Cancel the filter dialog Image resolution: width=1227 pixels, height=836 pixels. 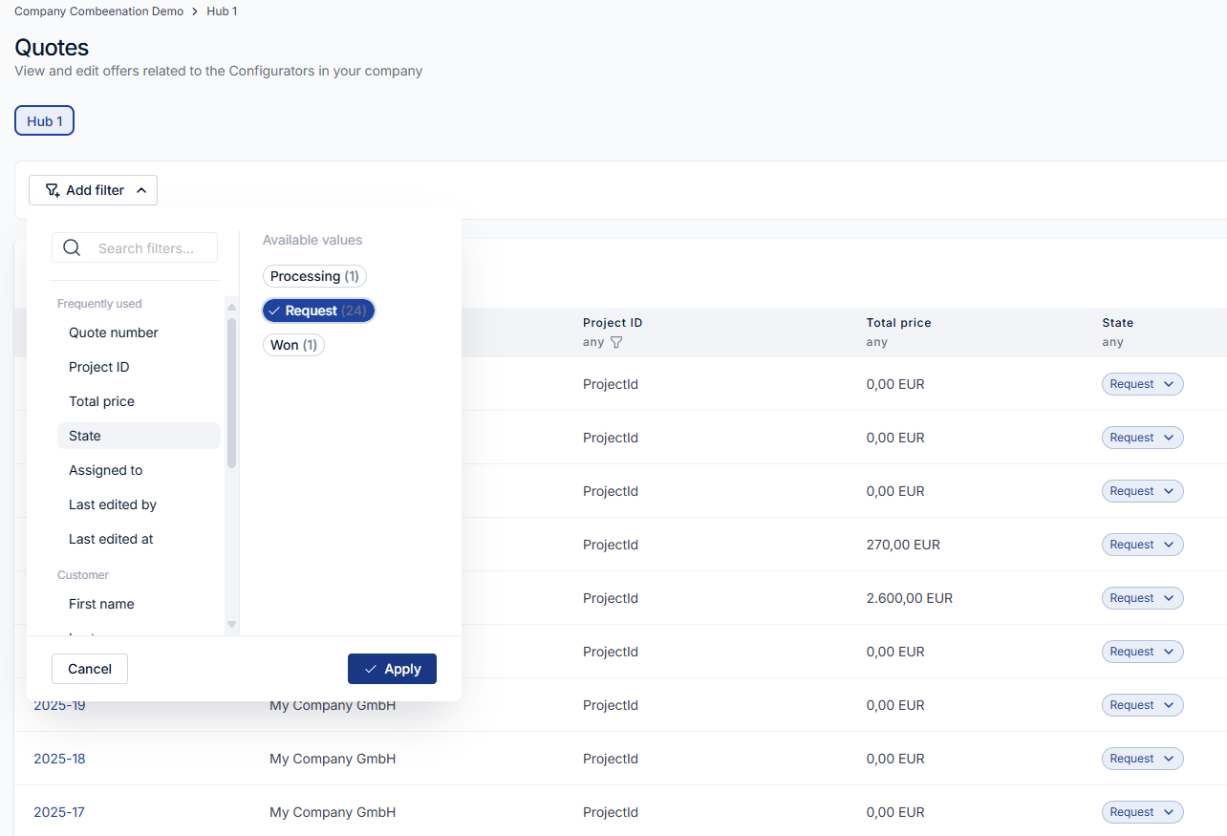[90, 669]
